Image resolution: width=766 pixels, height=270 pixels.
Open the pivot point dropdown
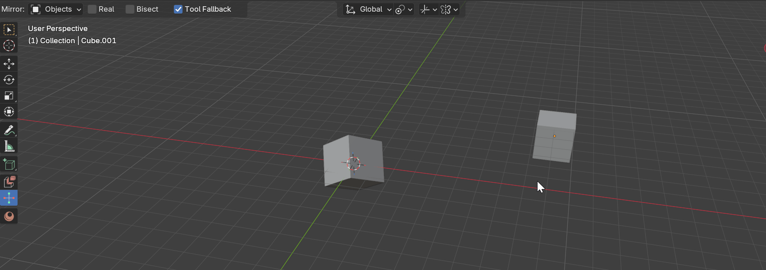[404, 9]
